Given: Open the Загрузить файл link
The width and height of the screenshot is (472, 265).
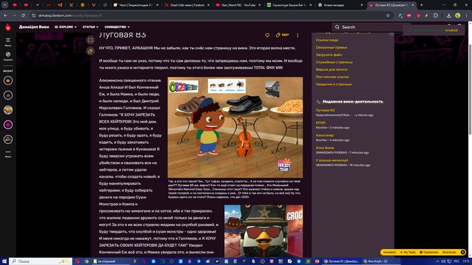Looking at the screenshot, I should point(329,55).
